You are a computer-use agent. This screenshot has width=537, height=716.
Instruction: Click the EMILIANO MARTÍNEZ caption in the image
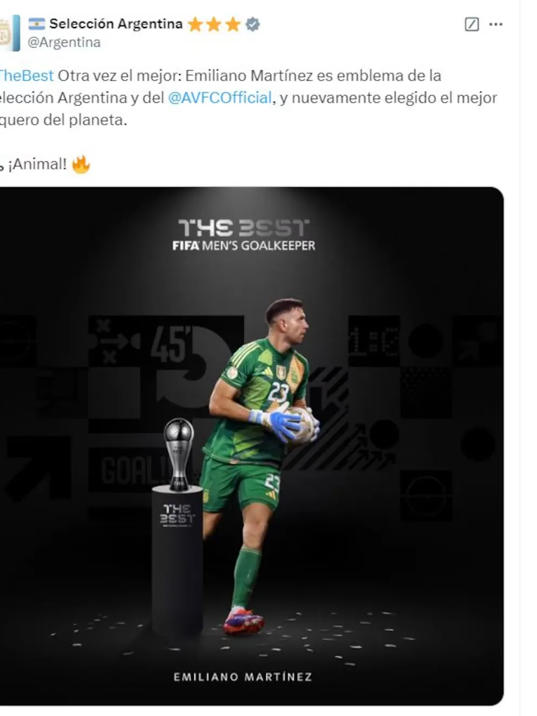[243, 676]
